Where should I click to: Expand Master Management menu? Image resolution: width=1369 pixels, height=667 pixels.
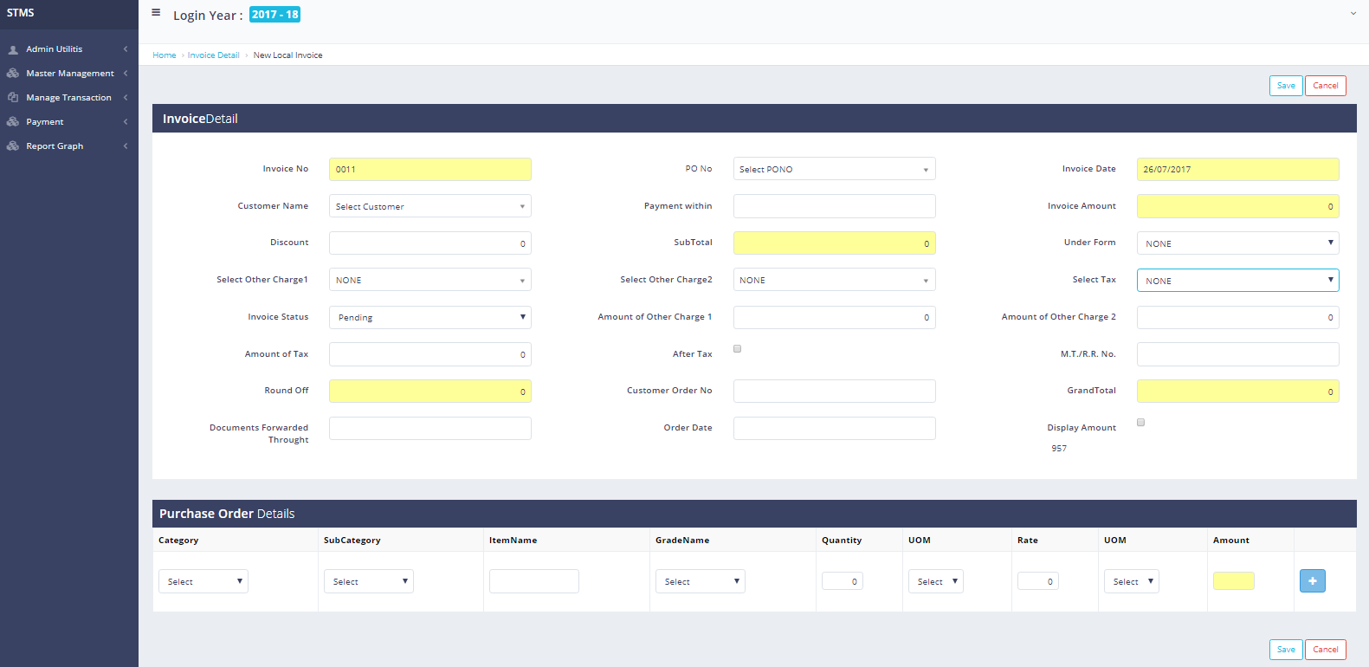point(69,74)
